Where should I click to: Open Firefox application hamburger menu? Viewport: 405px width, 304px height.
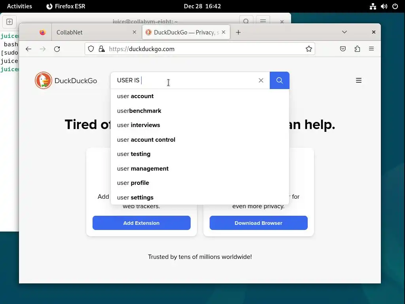click(x=371, y=49)
